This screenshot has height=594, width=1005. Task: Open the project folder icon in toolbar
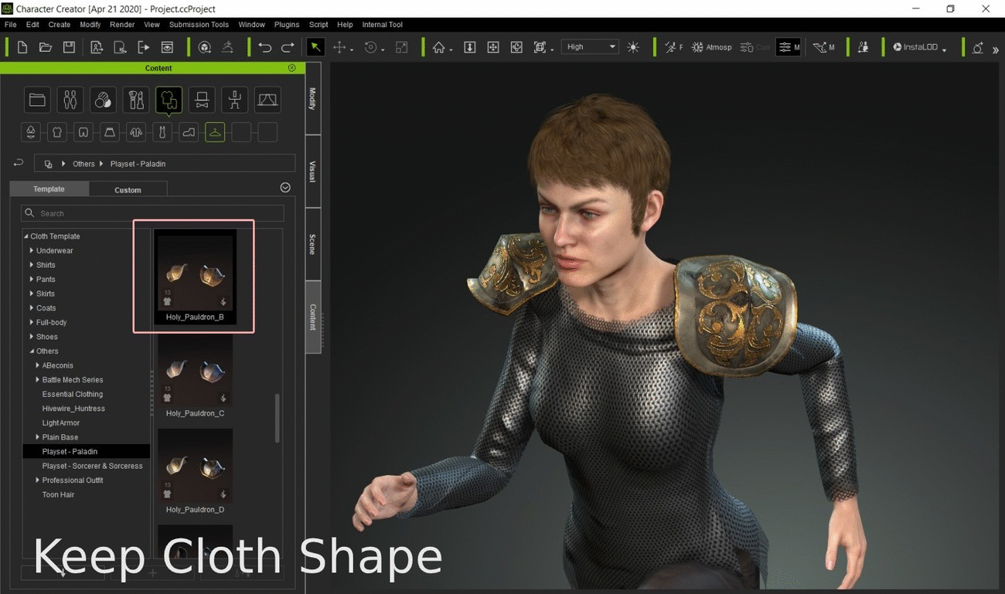46,47
